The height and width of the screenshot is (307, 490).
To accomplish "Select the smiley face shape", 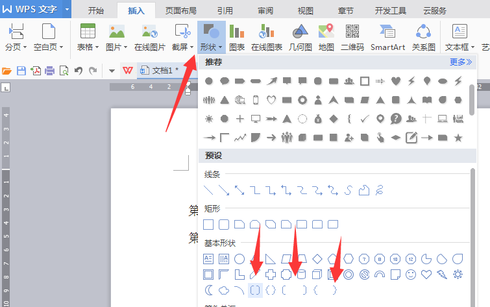I will tap(411, 275).
